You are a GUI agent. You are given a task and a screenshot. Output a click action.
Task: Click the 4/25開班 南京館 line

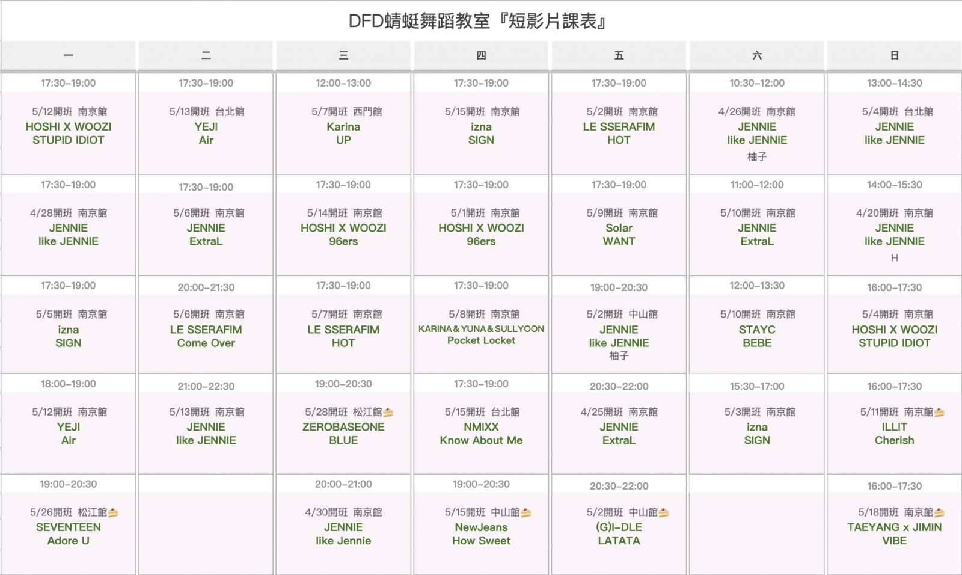(x=619, y=412)
